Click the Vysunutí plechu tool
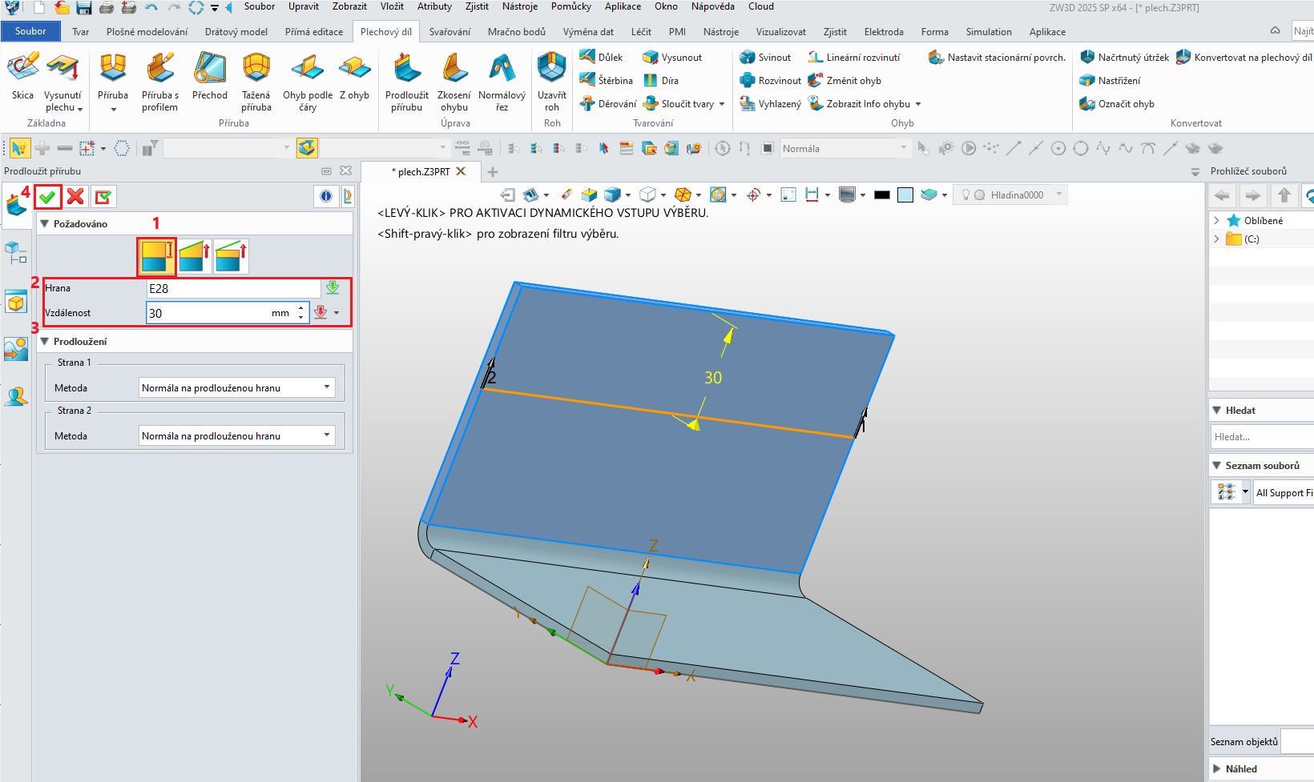This screenshot has height=782, width=1314. coord(62,82)
